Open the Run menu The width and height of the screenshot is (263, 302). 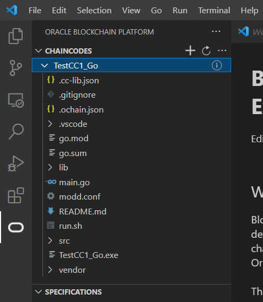[180, 11]
